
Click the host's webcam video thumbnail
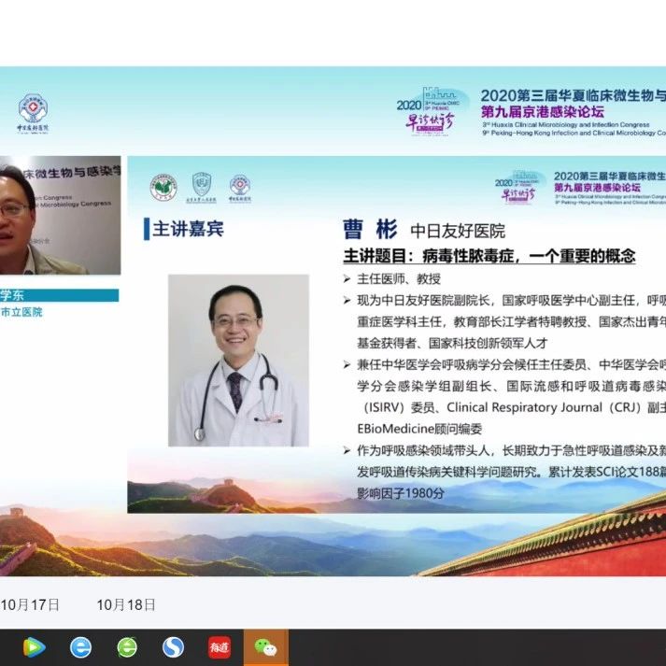60,216
